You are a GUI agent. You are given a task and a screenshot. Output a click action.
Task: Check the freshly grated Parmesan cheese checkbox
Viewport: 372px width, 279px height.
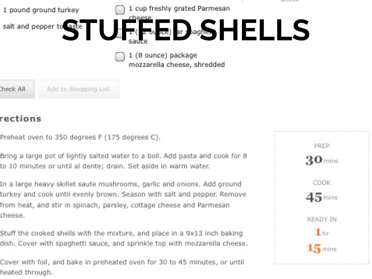(x=120, y=9)
